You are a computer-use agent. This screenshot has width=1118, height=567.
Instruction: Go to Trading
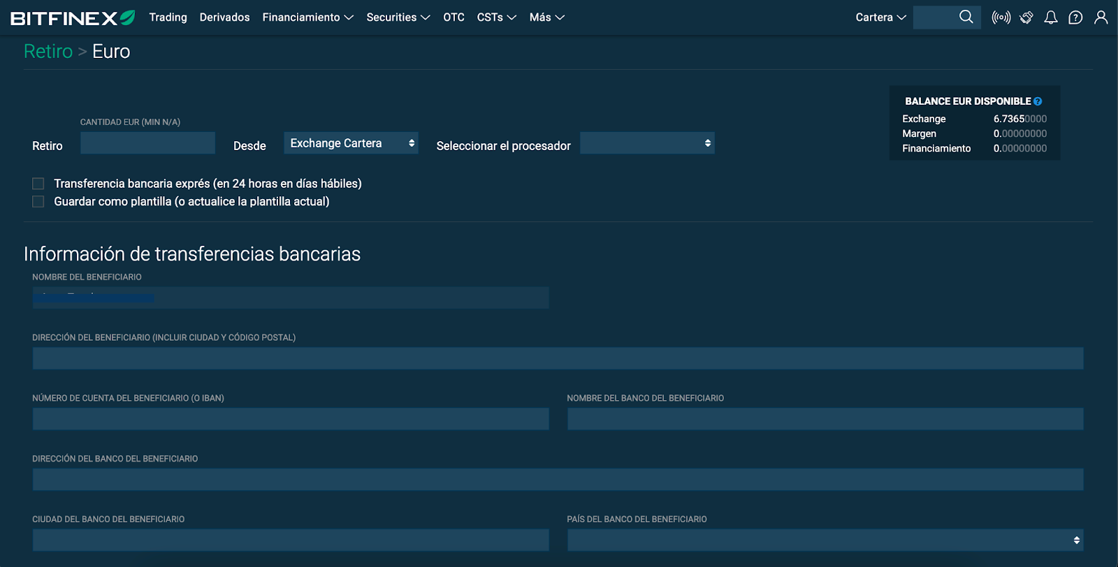(x=168, y=17)
